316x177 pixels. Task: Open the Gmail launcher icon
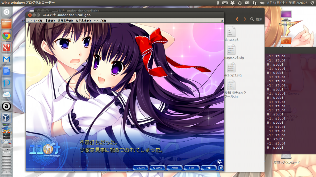(x=6, y=59)
